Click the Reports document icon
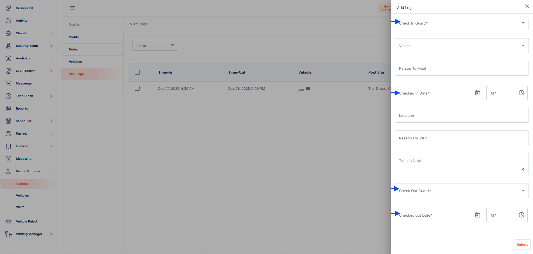 (8, 108)
